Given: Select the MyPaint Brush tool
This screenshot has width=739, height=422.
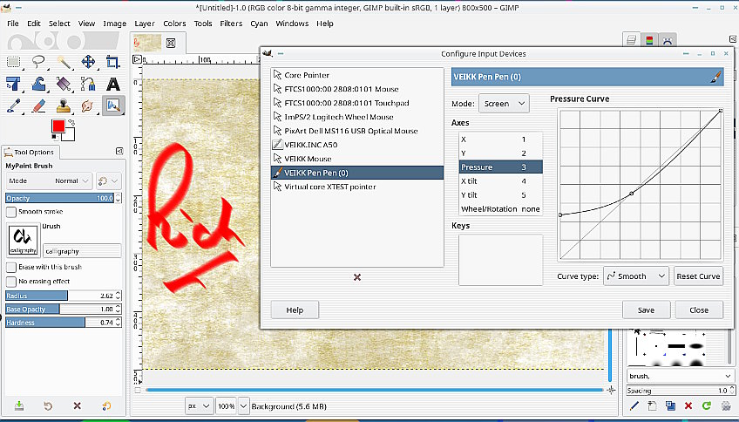Looking at the screenshot, I should point(113,106).
